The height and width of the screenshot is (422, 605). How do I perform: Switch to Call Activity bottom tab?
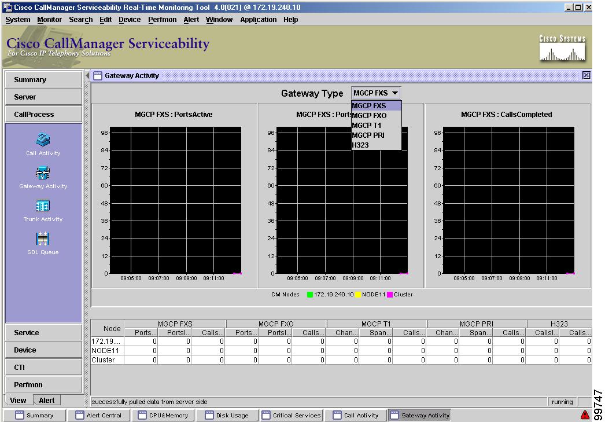click(356, 416)
